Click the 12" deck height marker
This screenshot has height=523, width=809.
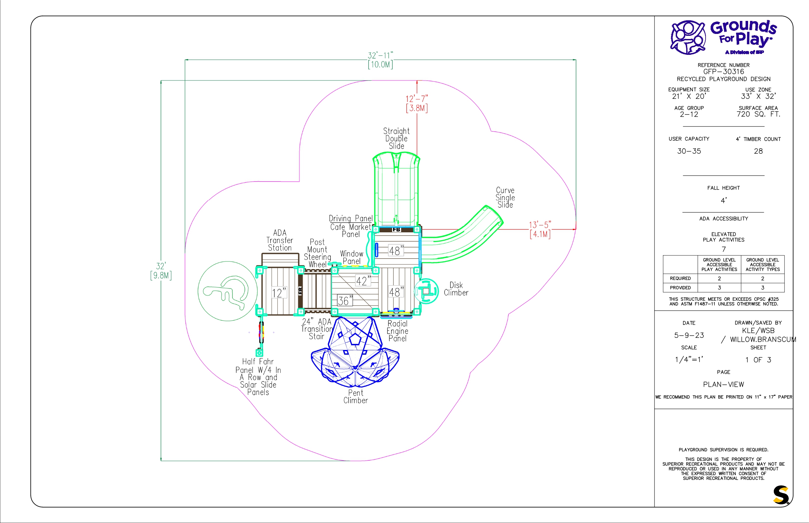click(x=279, y=293)
